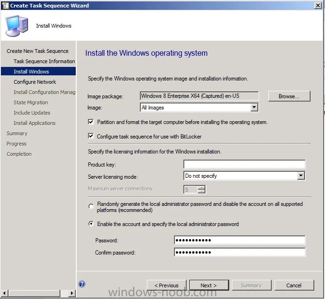
Task: Toggle Configure task sequence for BitLocker checkbox
Action: click(91, 136)
